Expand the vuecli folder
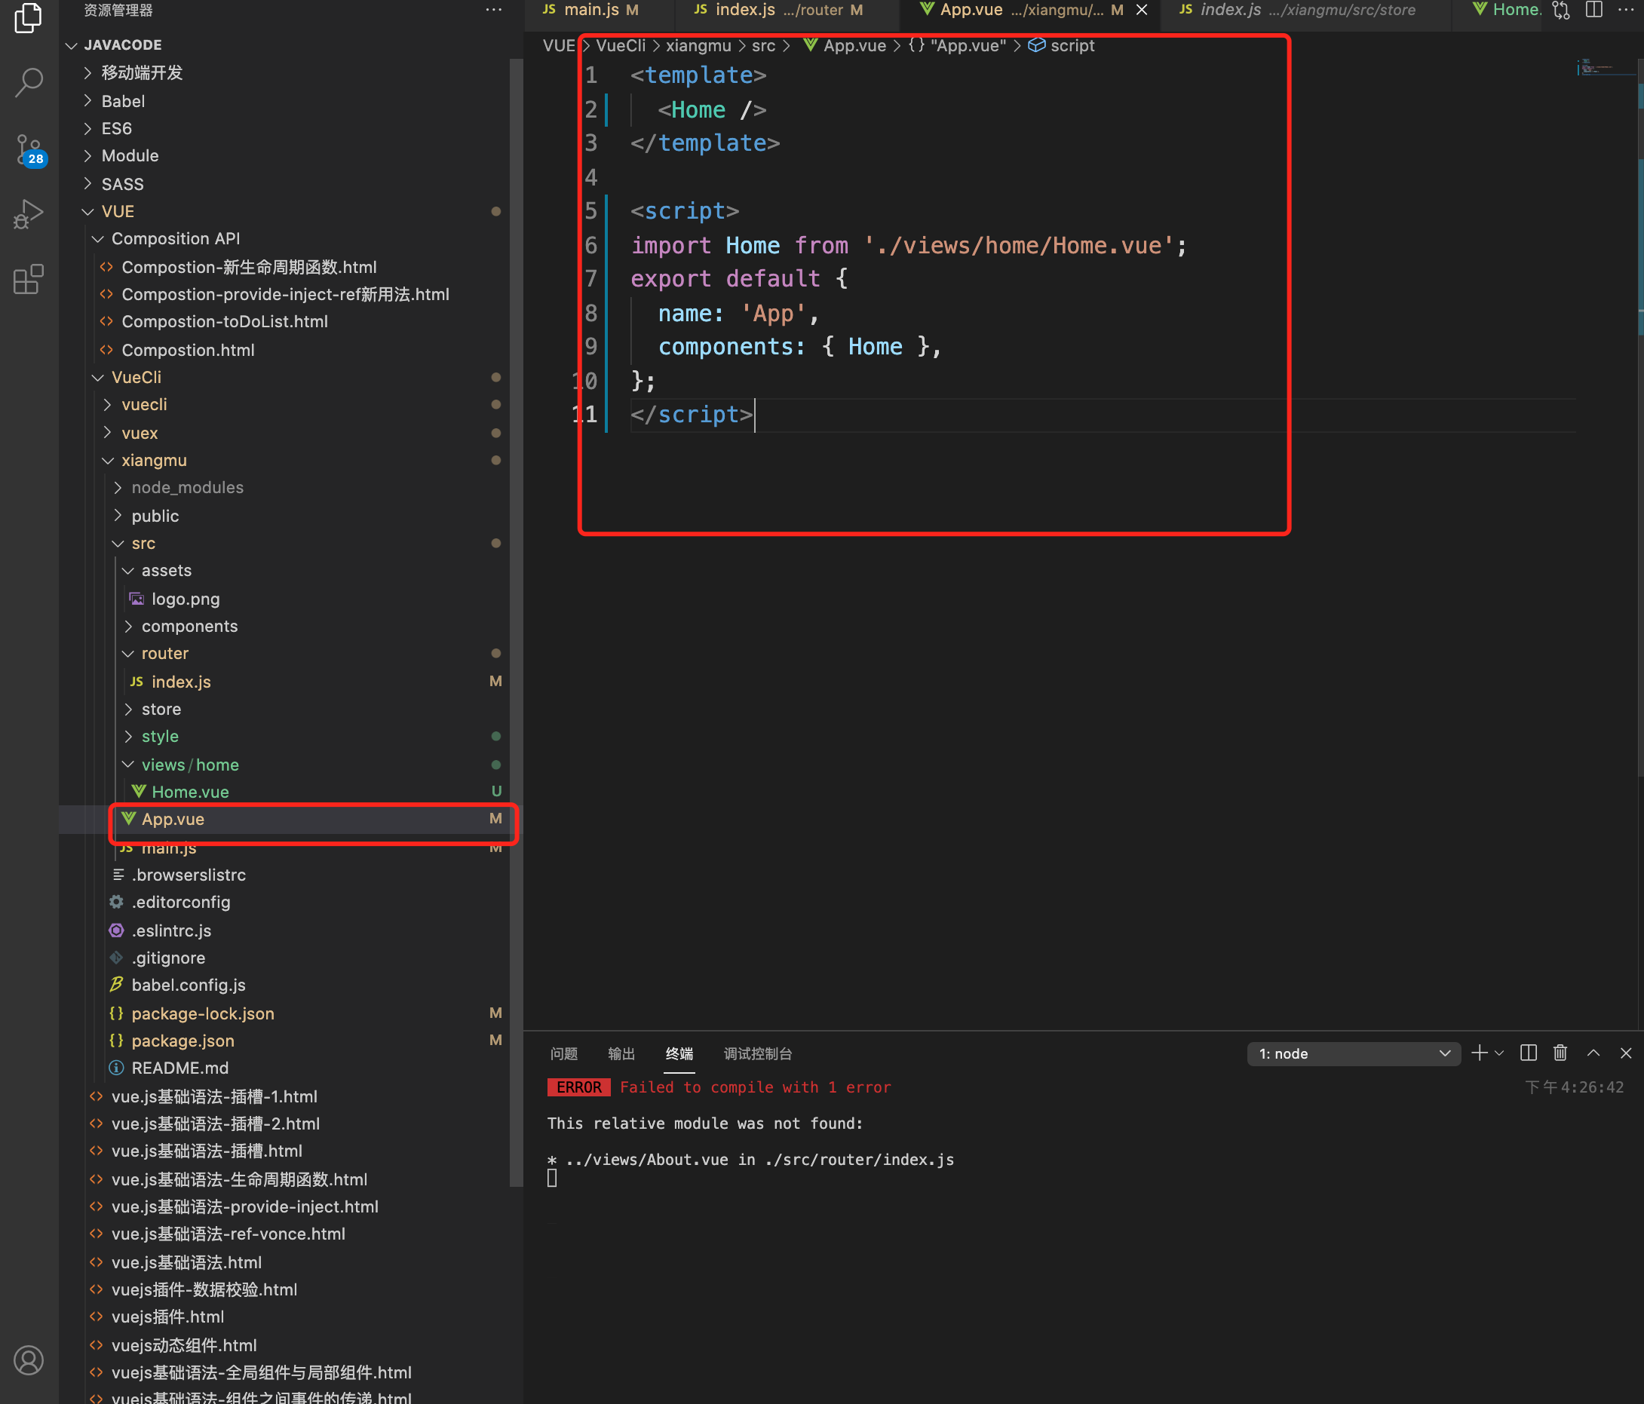The height and width of the screenshot is (1404, 1644). pyautogui.click(x=144, y=405)
